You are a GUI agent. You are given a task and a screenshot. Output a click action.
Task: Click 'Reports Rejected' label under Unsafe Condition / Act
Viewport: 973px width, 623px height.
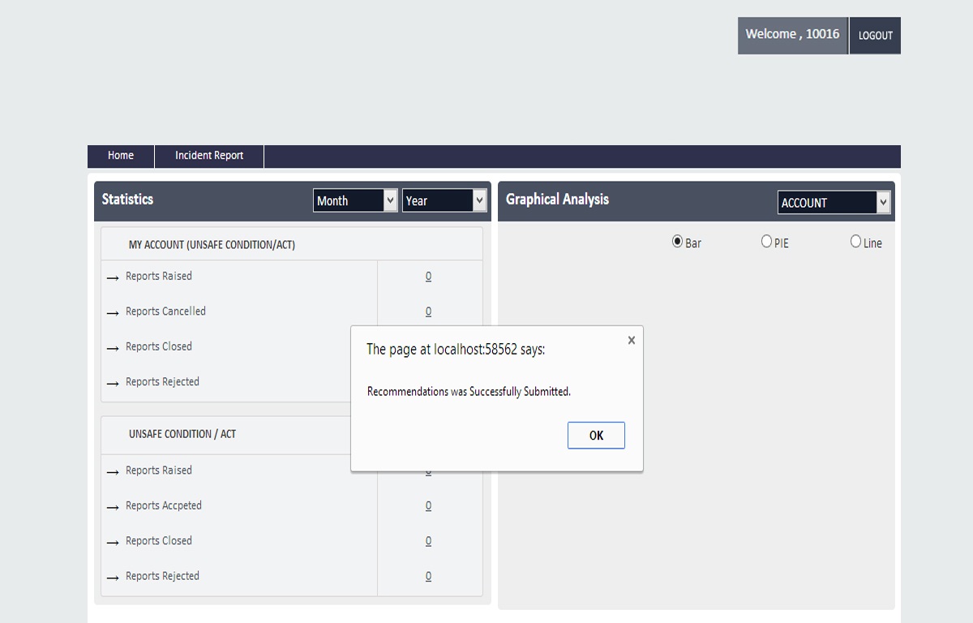[162, 576]
